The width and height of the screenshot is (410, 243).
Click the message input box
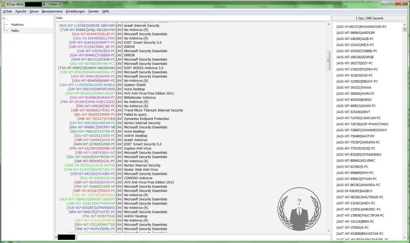point(203,237)
